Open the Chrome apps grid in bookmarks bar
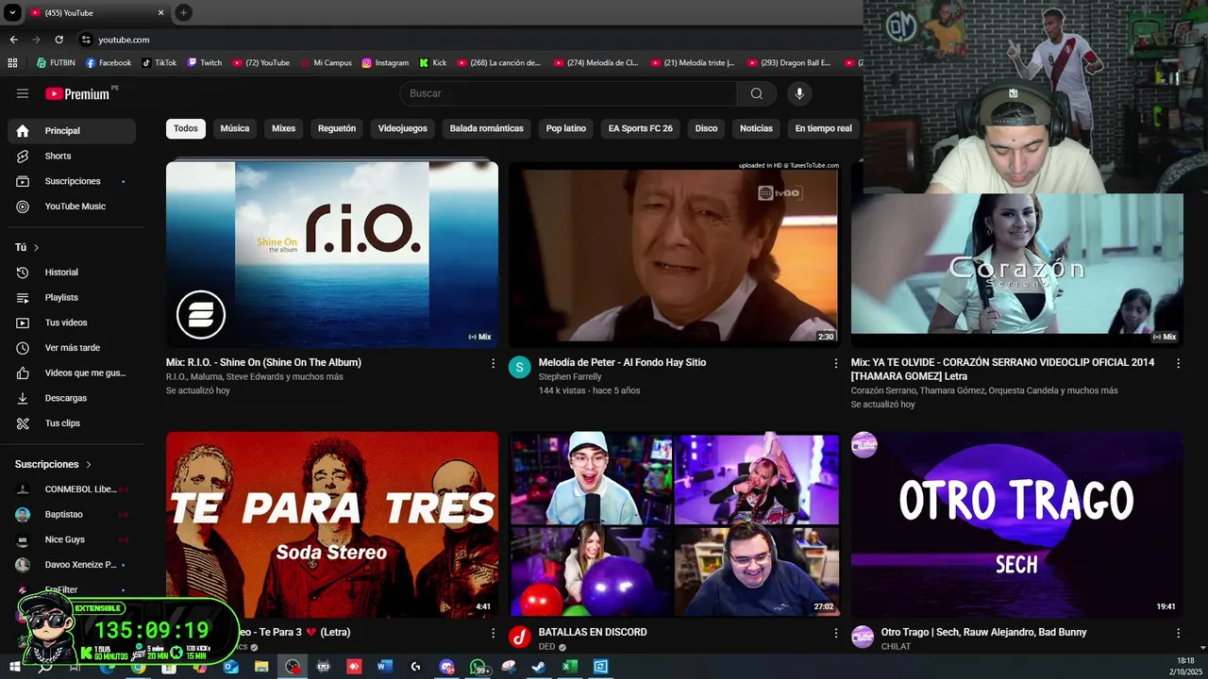The height and width of the screenshot is (679, 1208). pyautogui.click(x=12, y=63)
